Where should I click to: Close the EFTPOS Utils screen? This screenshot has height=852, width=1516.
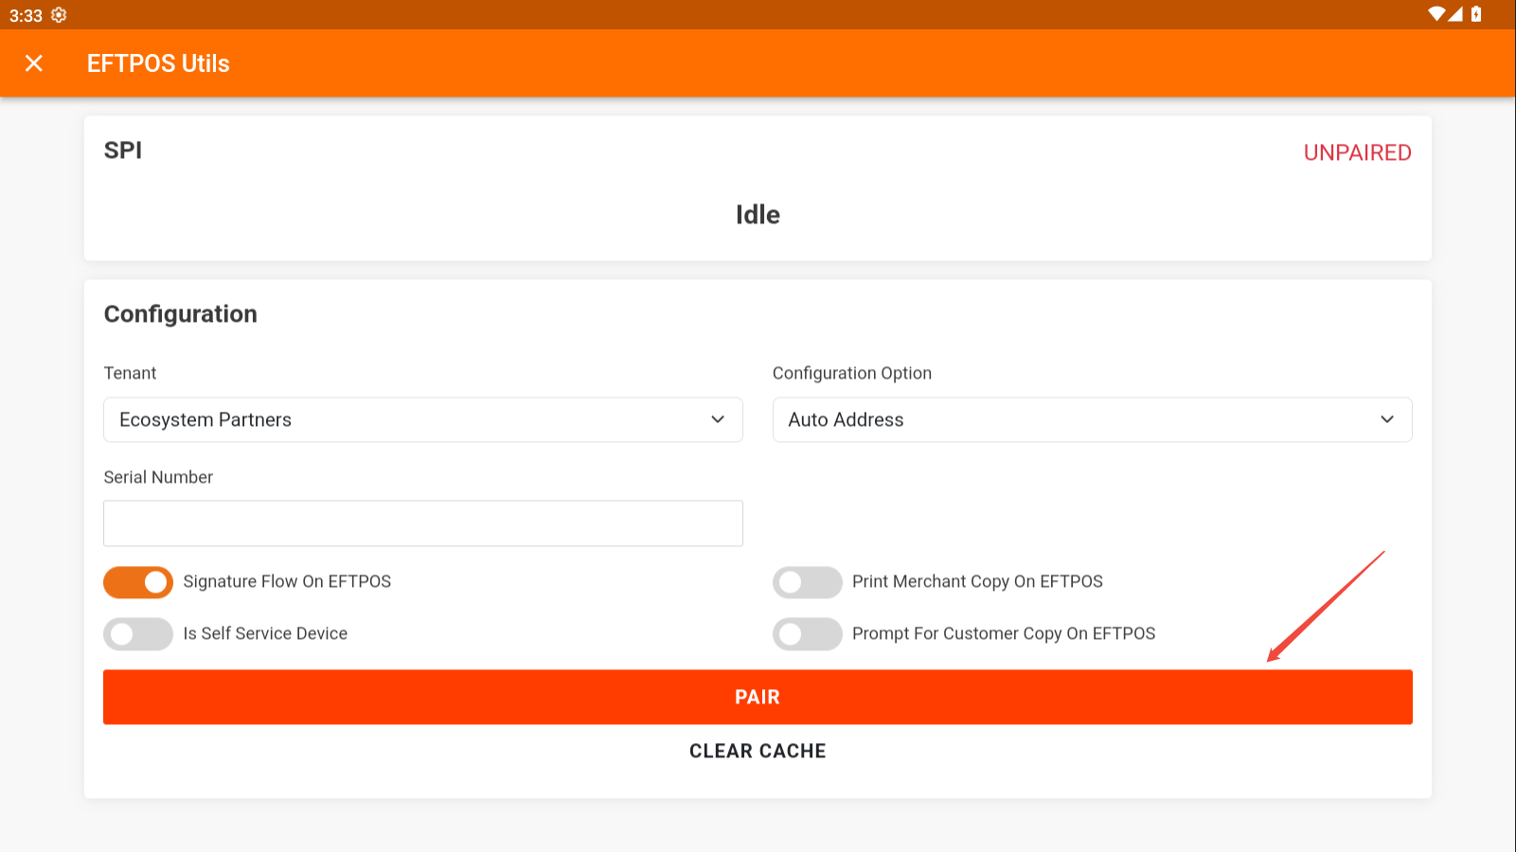(34, 63)
